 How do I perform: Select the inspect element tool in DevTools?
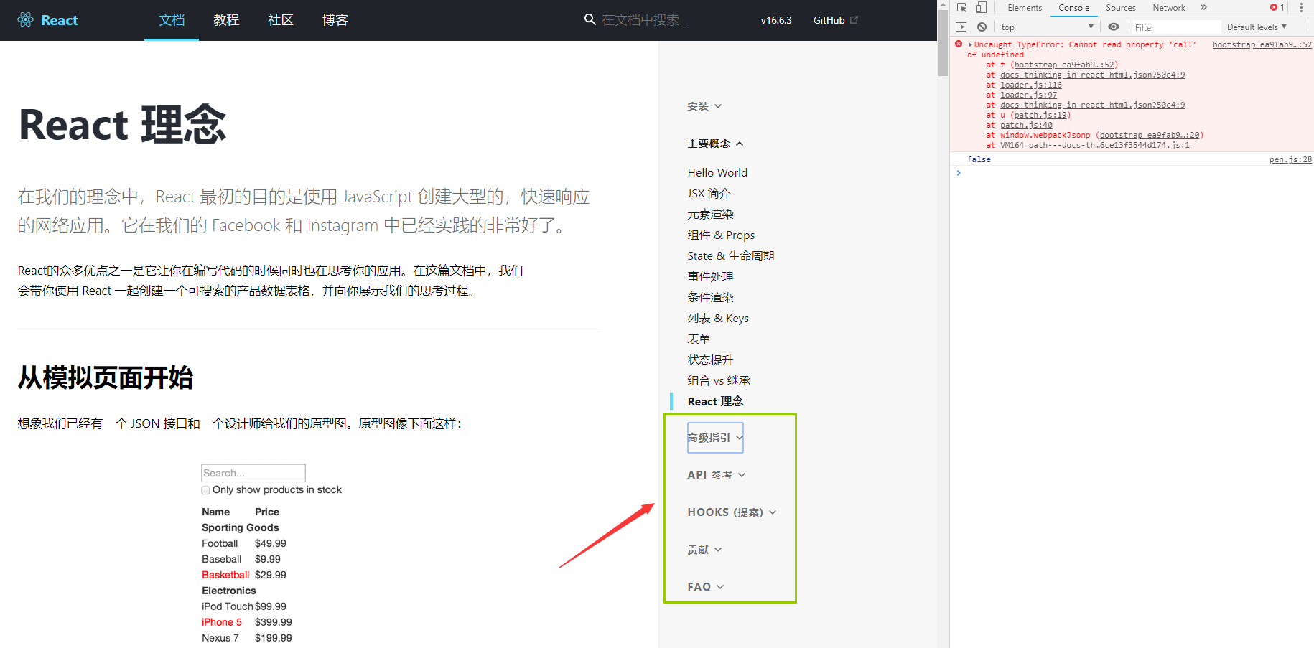961,7
